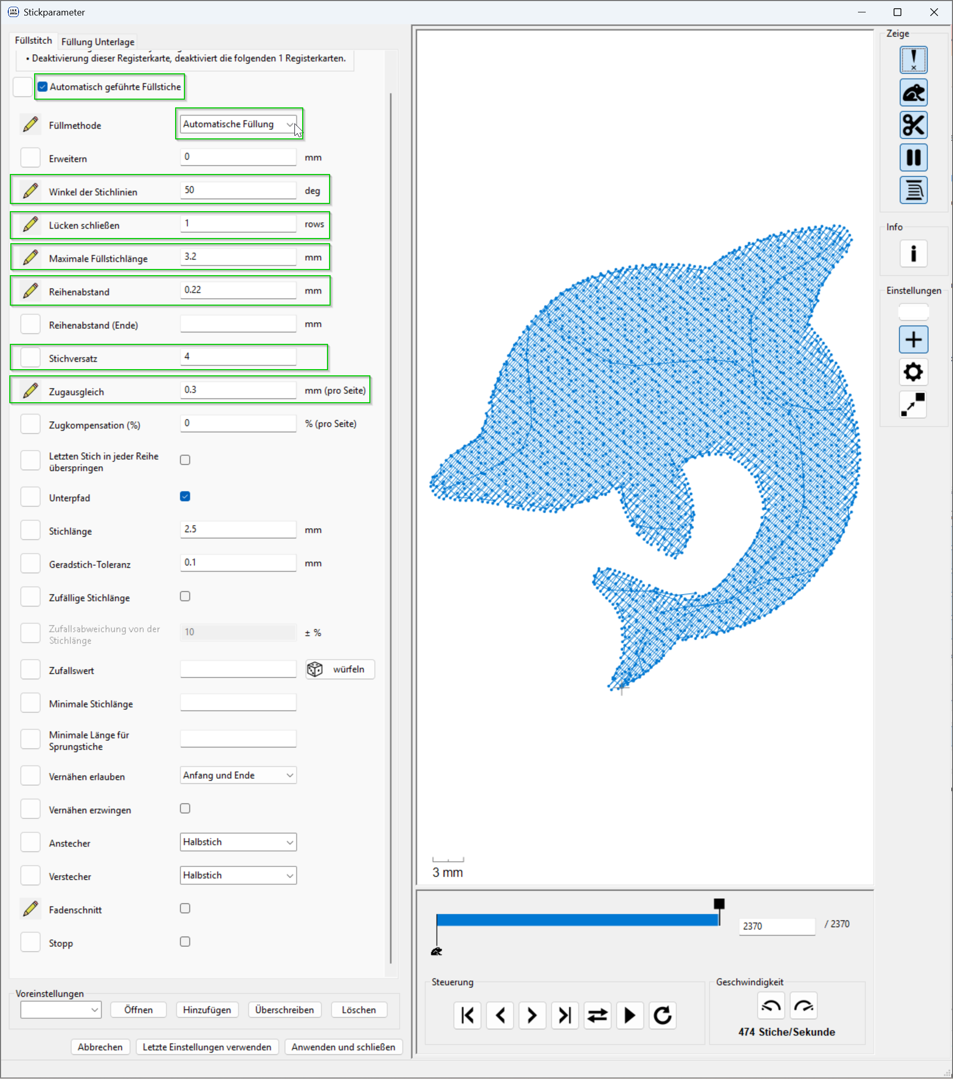Click the würfeln dice button
This screenshot has height=1079, width=953.
tap(340, 670)
